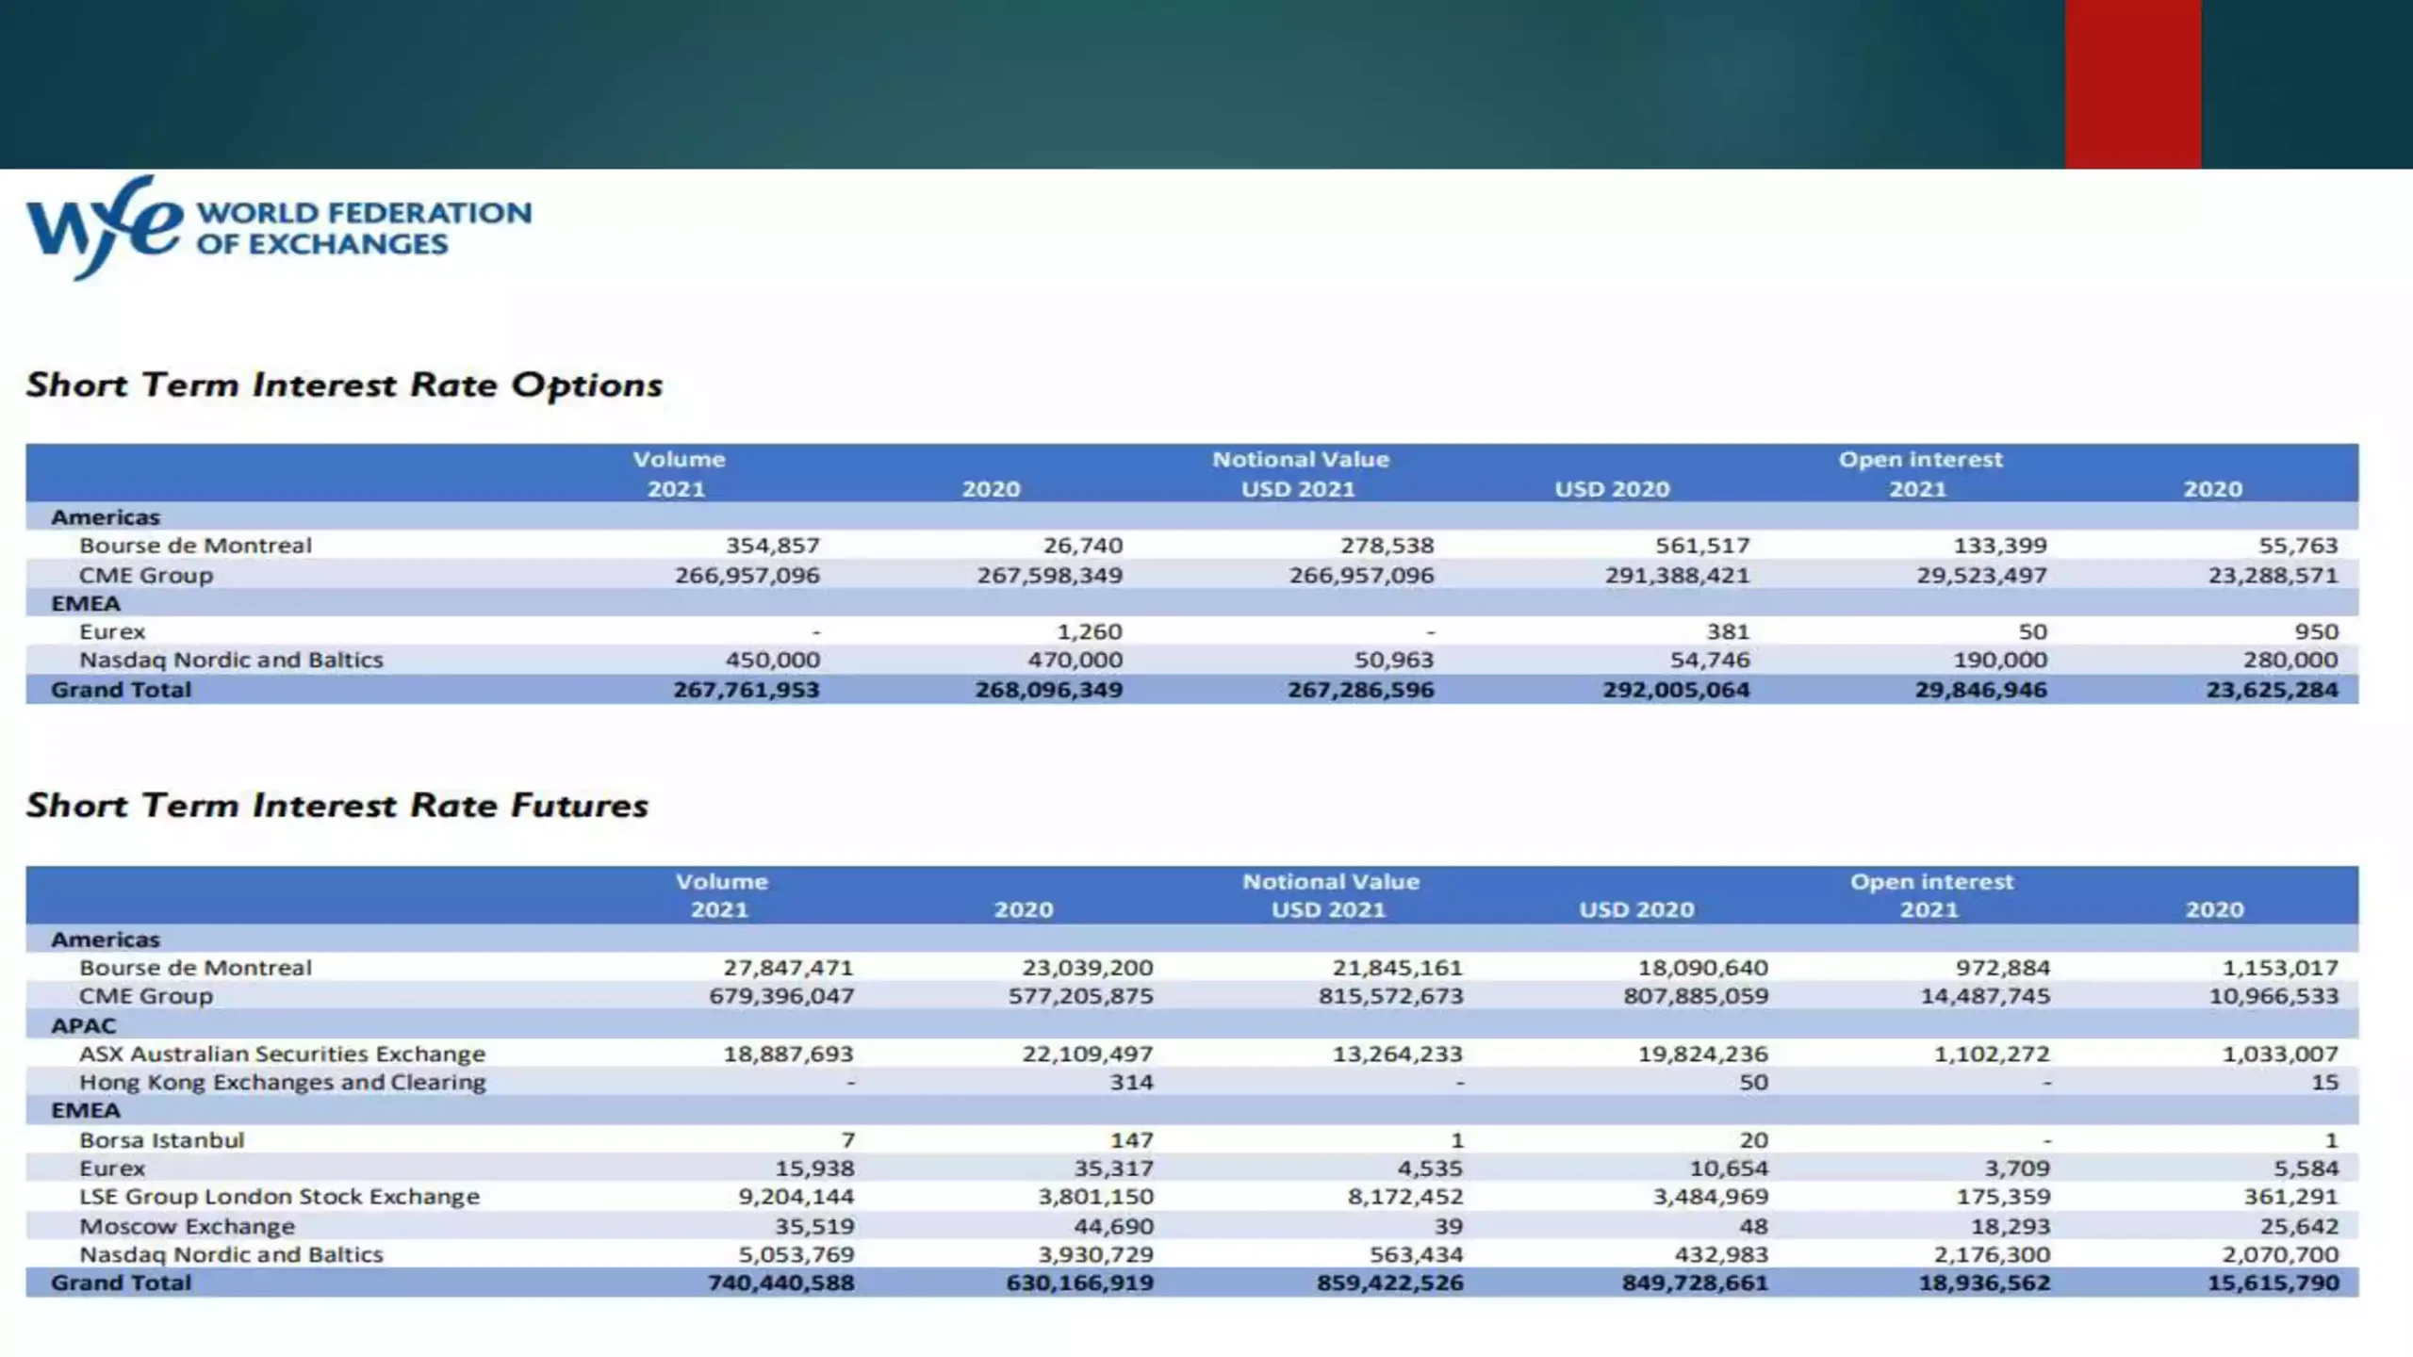
Task: Click the Hong Kong Exchanges and Clearing label
Action: click(283, 1082)
